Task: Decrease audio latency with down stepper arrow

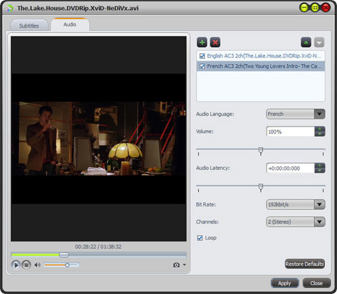Action: (319, 171)
